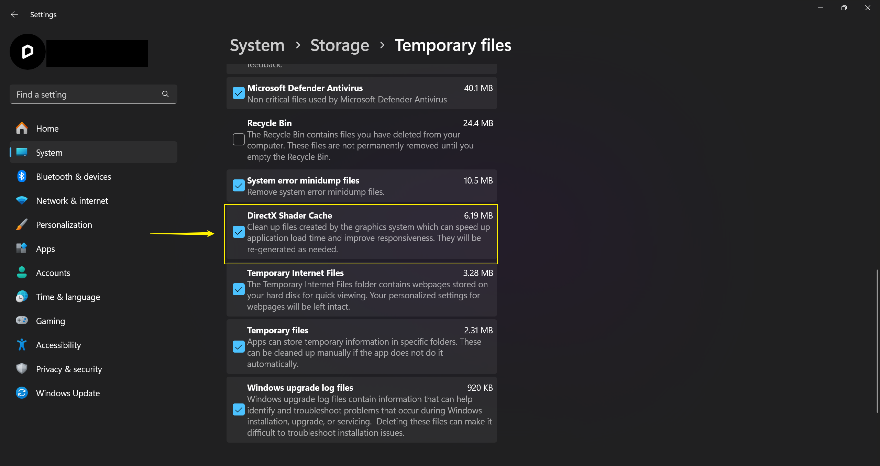
Task: Click the 24.4 MB size value
Action: coord(478,123)
